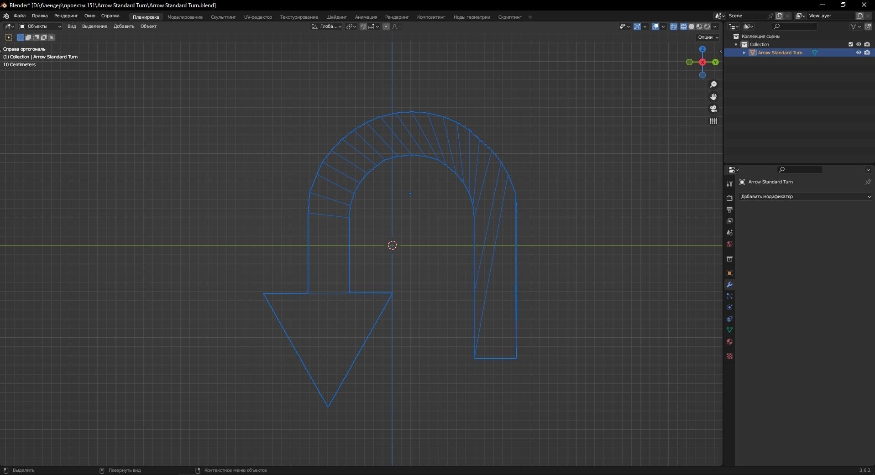This screenshot has width=875, height=475.
Task: Switch to the Моделирование workspace tab
Action: (x=185, y=17)
